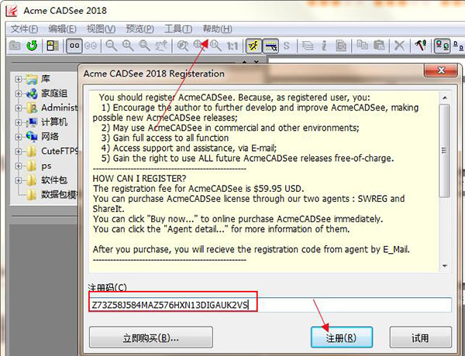Open the layers stack icon
The height and width of the screenshot is (356, 465).
308,46
